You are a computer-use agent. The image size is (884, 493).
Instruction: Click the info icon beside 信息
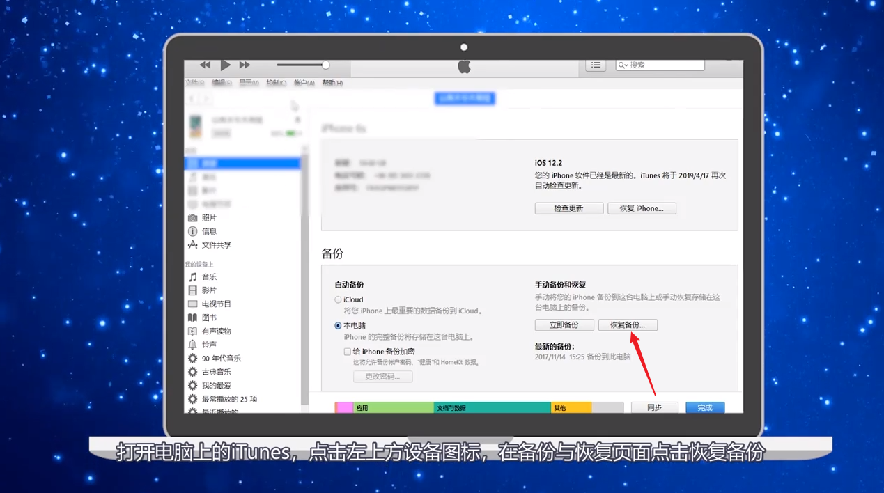point(193,231)
